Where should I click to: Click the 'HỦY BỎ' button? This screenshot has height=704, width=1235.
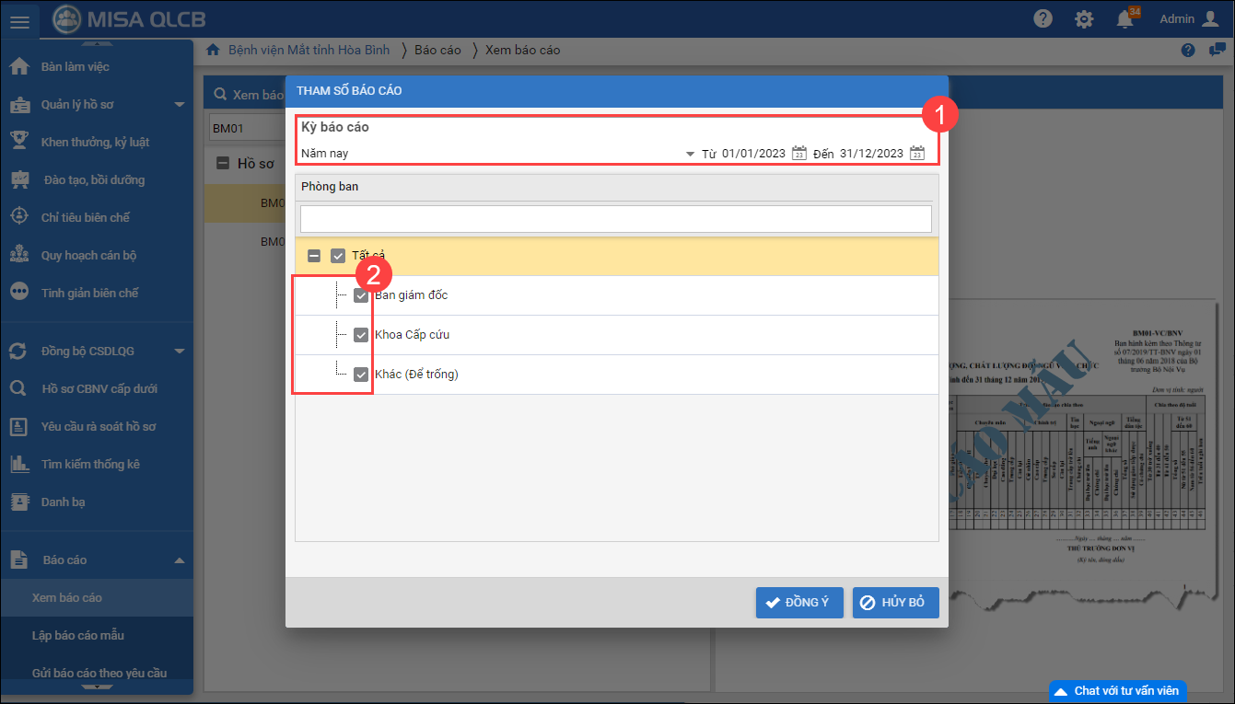[x=895, y=603]
